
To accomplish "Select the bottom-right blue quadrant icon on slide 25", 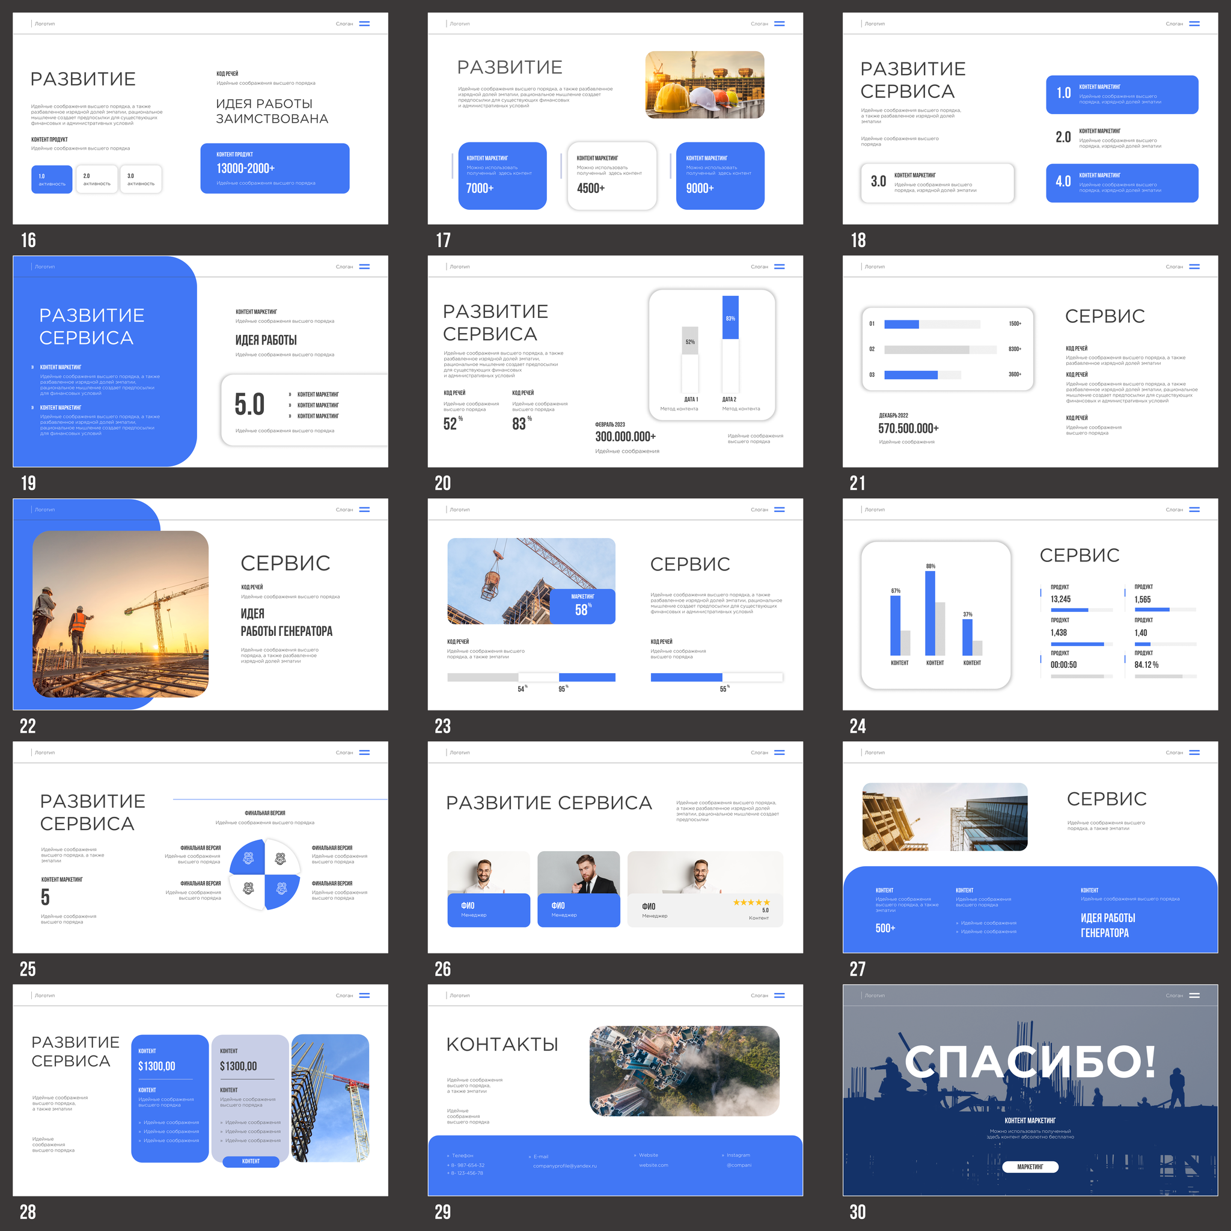I will pos(281,888).
